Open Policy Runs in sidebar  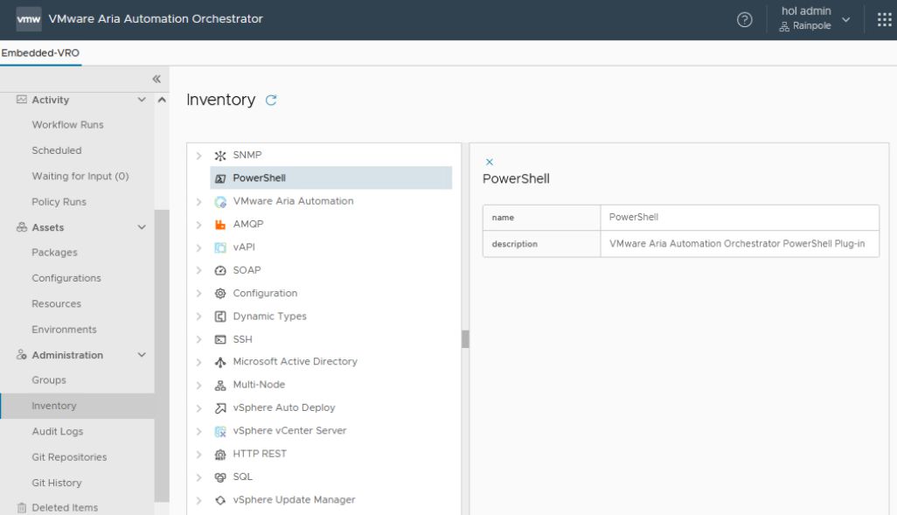[x=59, y=202]
